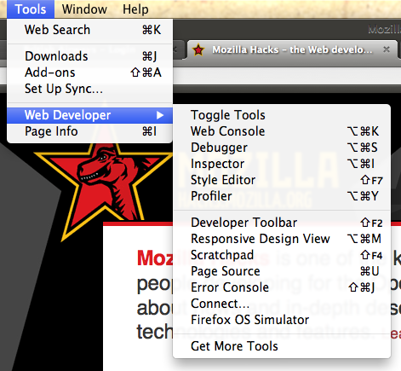This screenshot has width=401, height=371.
Task: Open Web Console from submenu
Action: click(282, 131)
